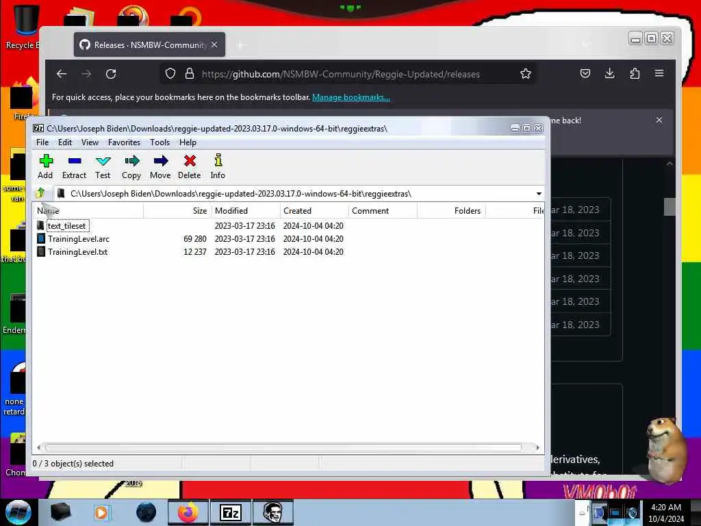Viewport: 701px width, 526px height.
Task: Open Info from the 7-Zip toolbar
Action: tap(218, 167)
